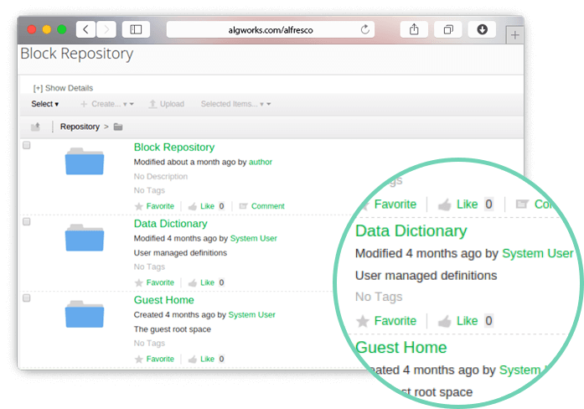
Task: Click 'The guest root space' description
Action: tap(173, 329)
